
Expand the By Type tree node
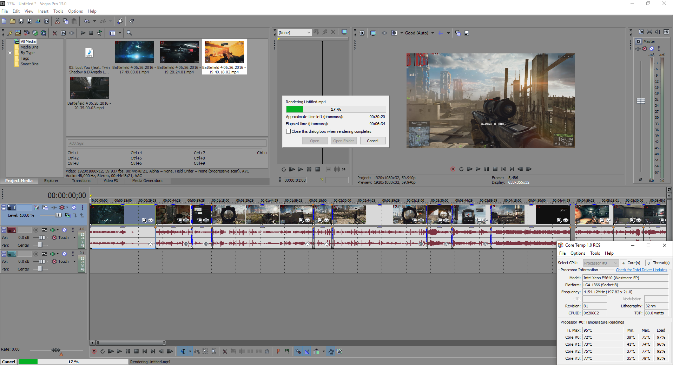10,53
